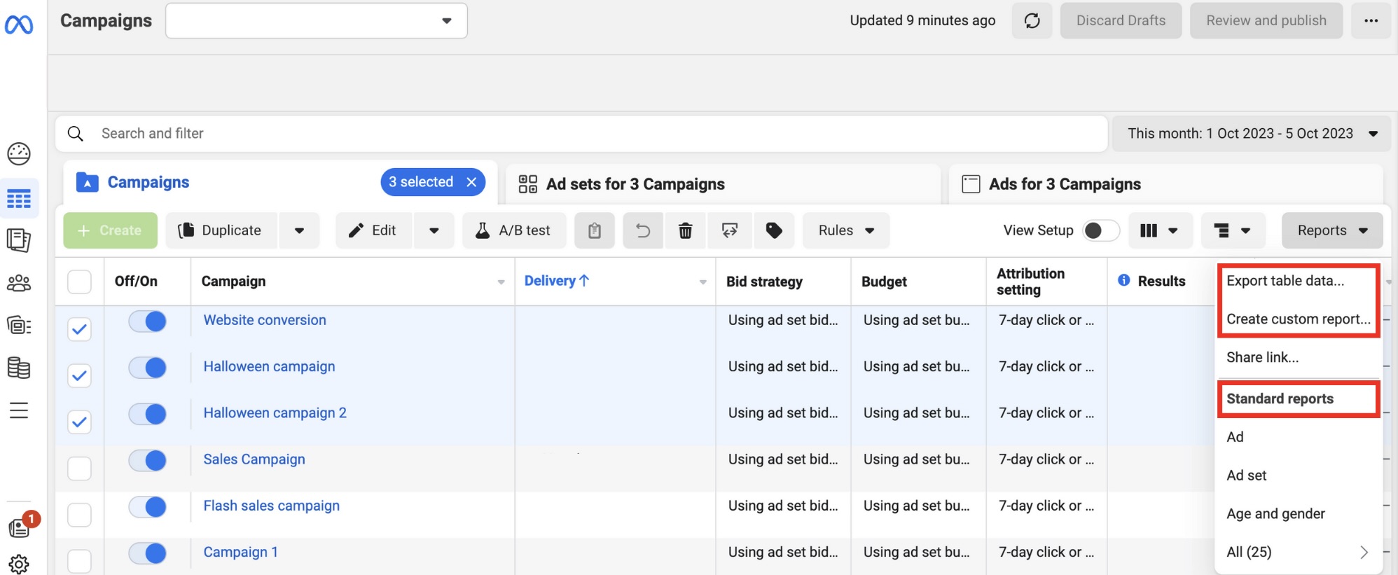Delete selected campaigns with trash icon
Viewport: 1398px width, 575px height.
click(686, 230)
